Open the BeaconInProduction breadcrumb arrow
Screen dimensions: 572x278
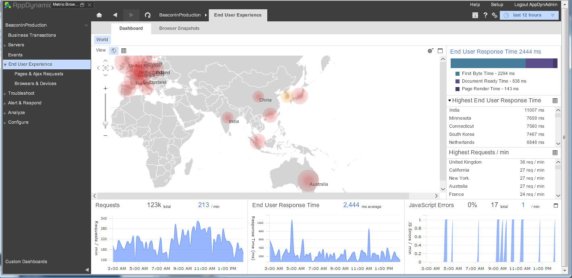(x=206, y=15)
